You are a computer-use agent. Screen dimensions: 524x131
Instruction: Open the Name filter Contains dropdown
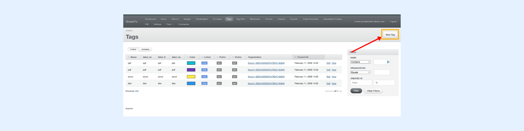tap(360, 62)
